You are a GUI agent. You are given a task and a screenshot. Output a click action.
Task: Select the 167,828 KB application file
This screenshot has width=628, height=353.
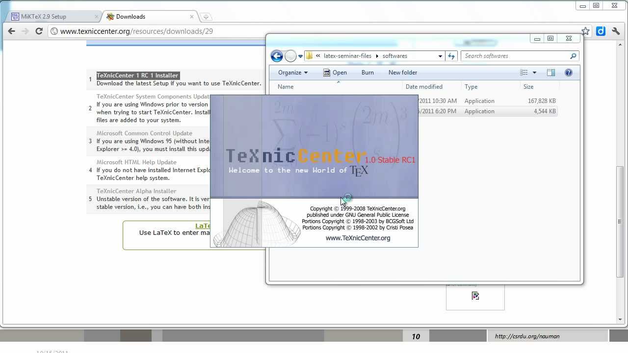(488, 101)
